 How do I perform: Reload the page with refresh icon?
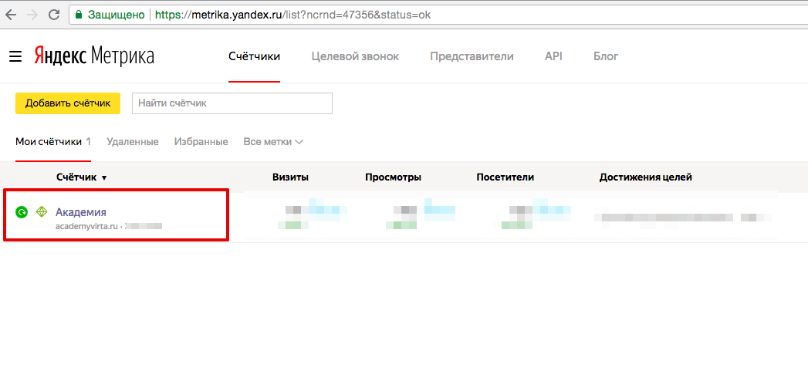click(54, 15)
